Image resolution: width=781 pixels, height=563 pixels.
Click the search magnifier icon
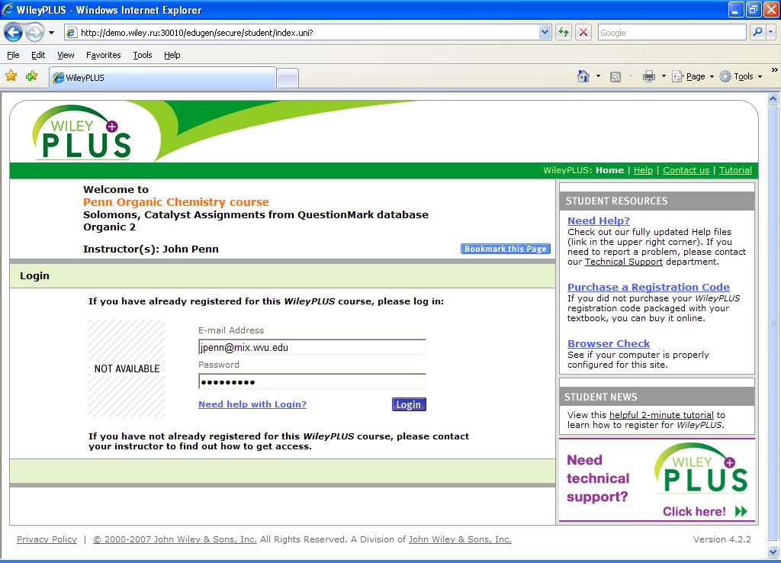(x=757, y=32)
